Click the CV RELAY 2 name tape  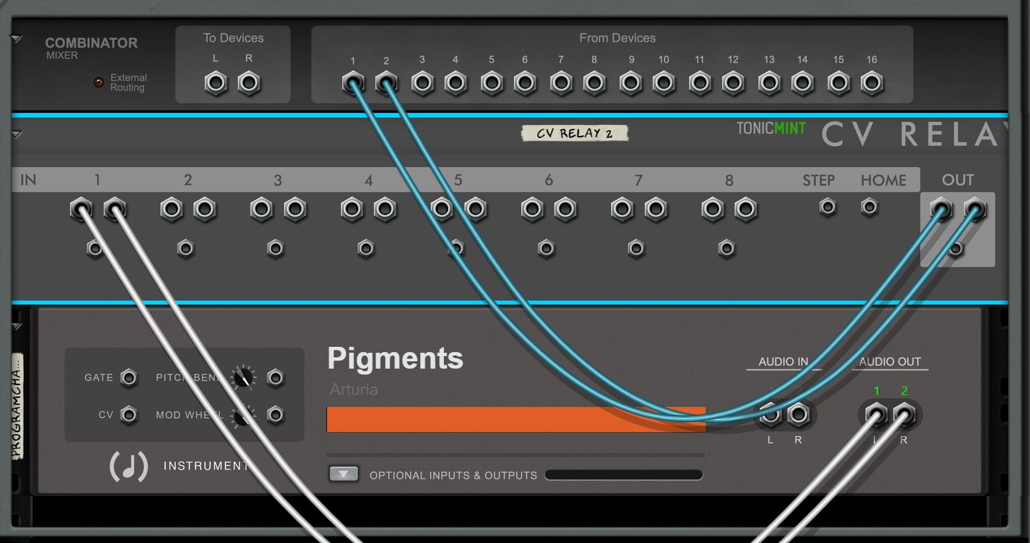(575, 133)
